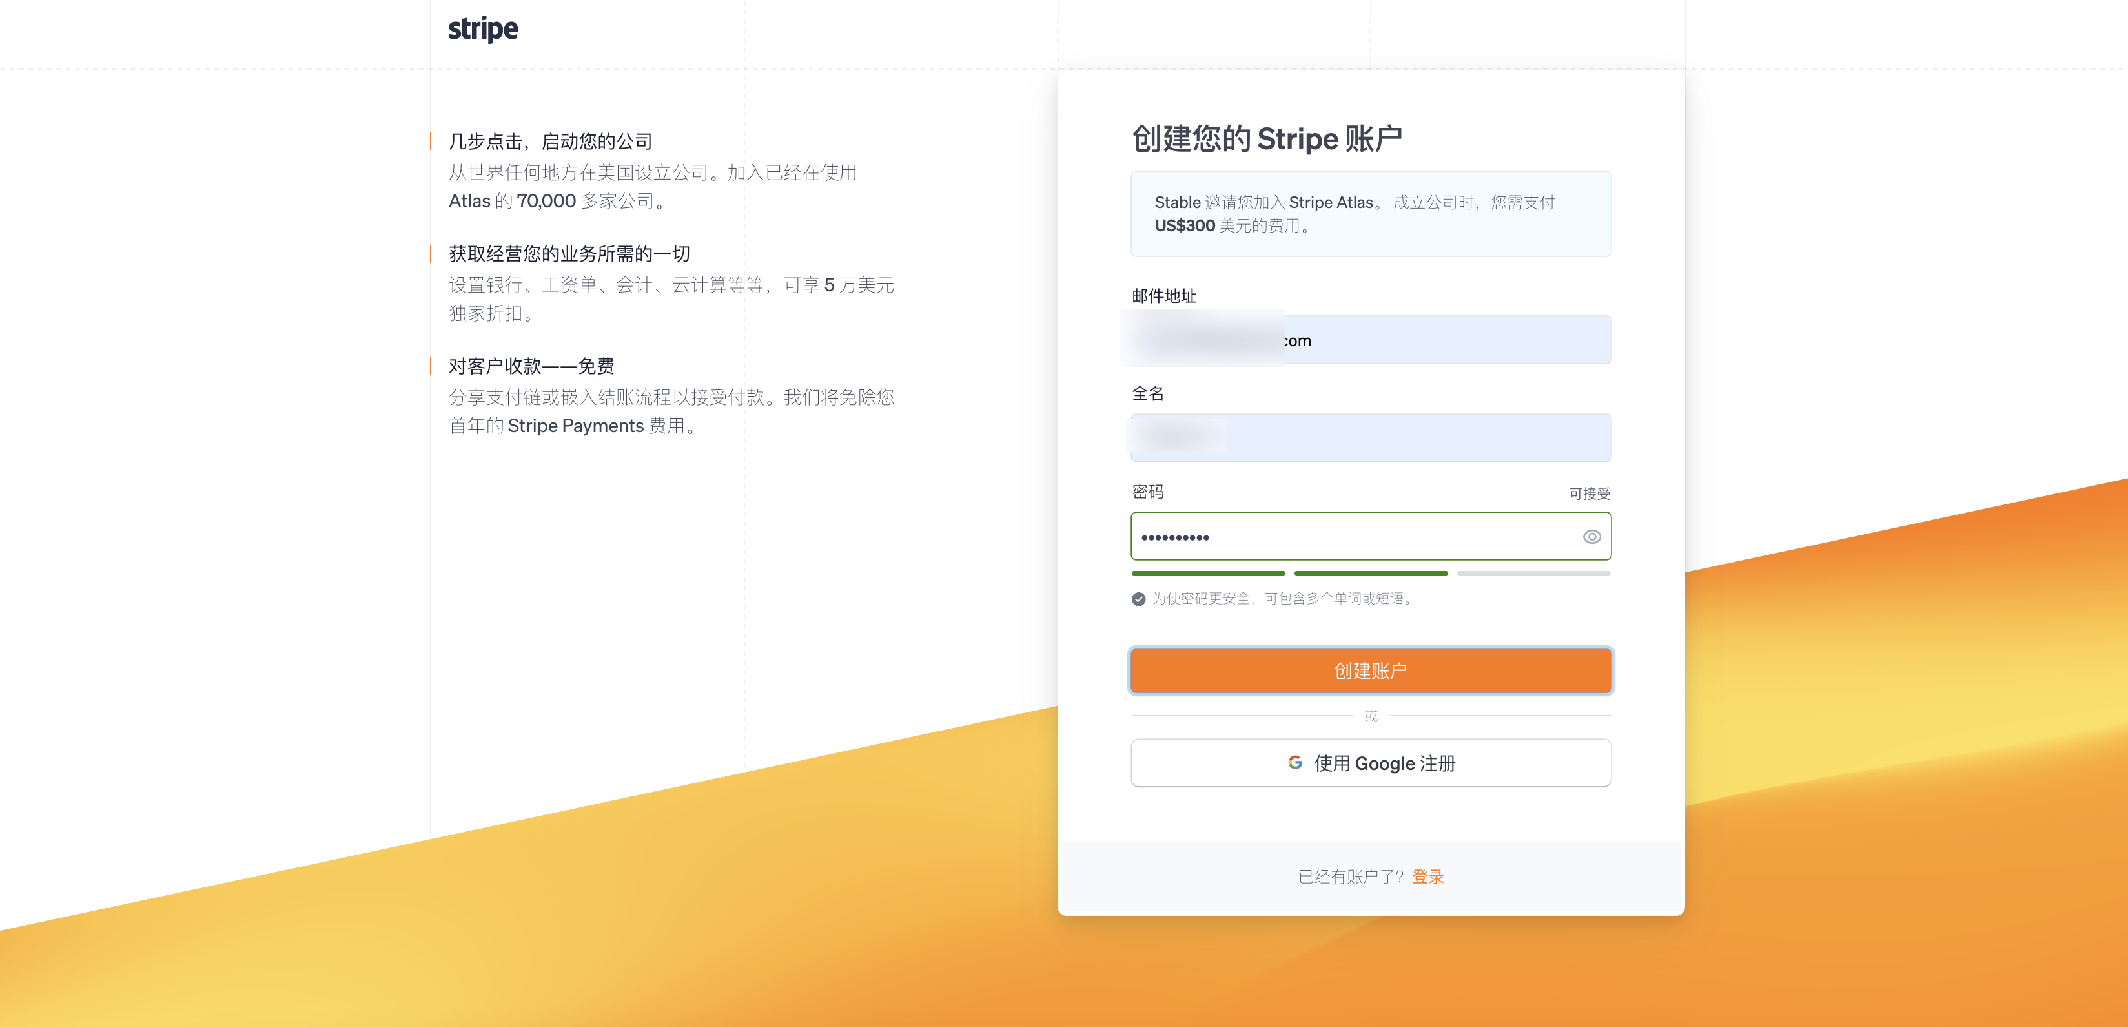This screenshot has height=1027, width=2128.
Task: Click the 可接受 password strength label
Action: click(x=1590, y=494)
